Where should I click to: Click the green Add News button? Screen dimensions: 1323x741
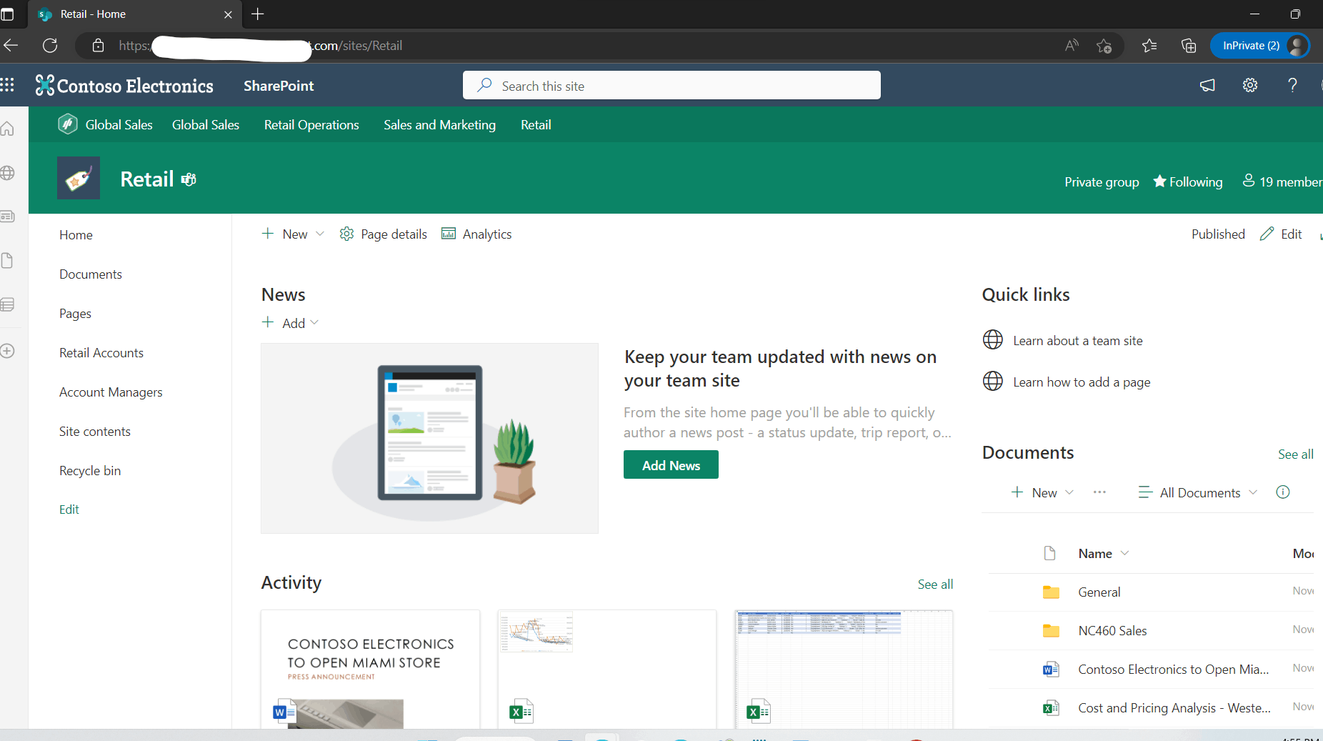click(x=671, y=464)
